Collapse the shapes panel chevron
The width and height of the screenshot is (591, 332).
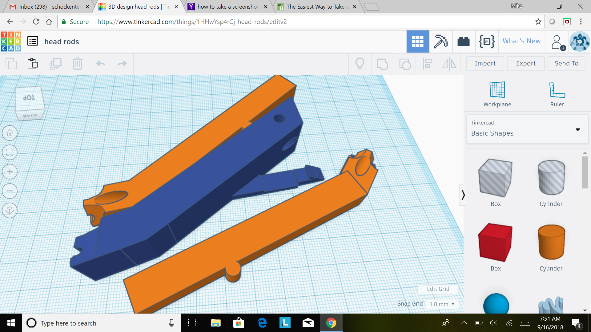pos(463,195)
